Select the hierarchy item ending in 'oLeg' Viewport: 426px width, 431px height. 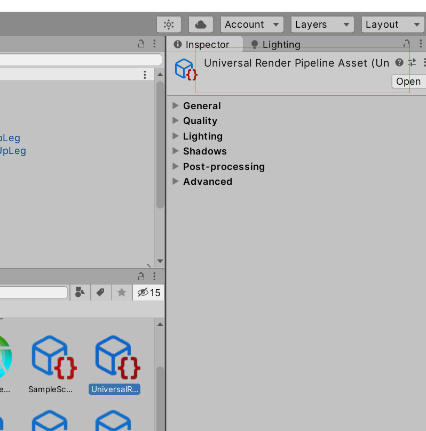[10, 137]
